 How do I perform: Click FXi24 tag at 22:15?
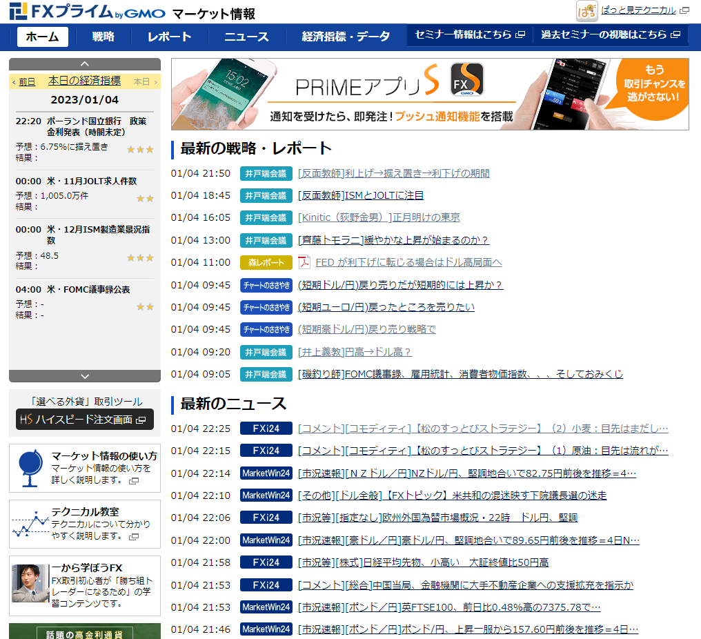pyautogui.click(x=266, y=451)
